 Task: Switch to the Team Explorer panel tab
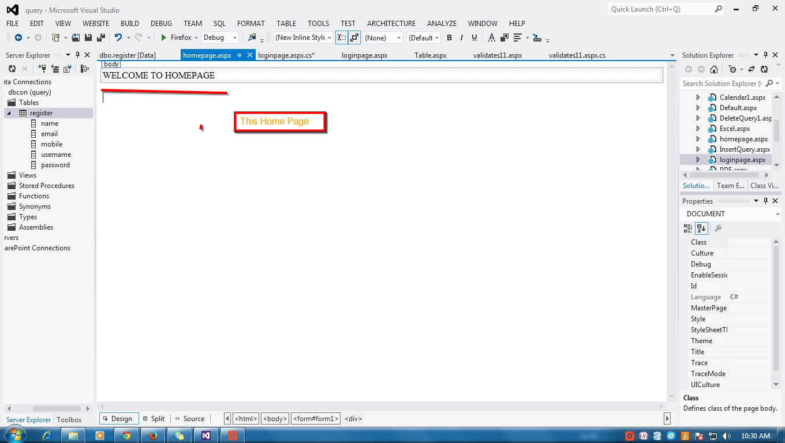(730, 186)
